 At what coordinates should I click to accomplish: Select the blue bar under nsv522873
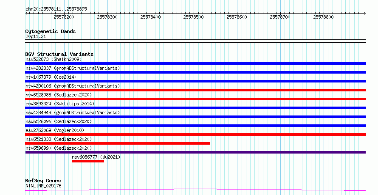[x=195, y=63]
